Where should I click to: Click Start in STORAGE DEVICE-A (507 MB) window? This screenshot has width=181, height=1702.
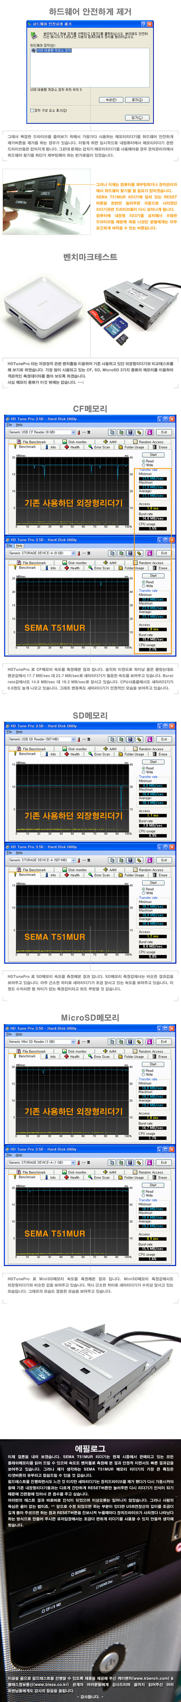pos(153,882)
